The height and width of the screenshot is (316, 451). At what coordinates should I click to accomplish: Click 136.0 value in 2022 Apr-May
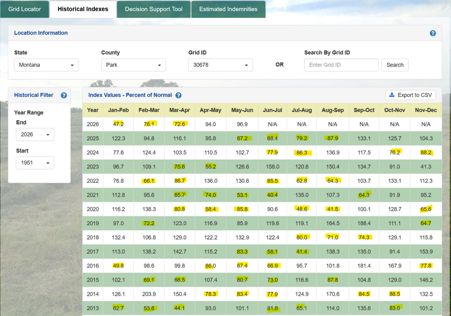click(210, 181)
